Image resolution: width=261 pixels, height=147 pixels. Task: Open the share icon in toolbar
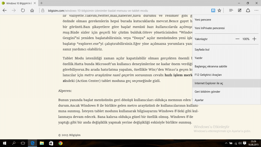[248, 10]
